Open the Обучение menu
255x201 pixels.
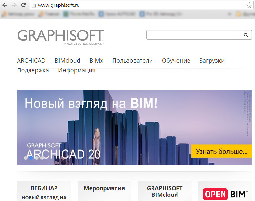(176, 61)
